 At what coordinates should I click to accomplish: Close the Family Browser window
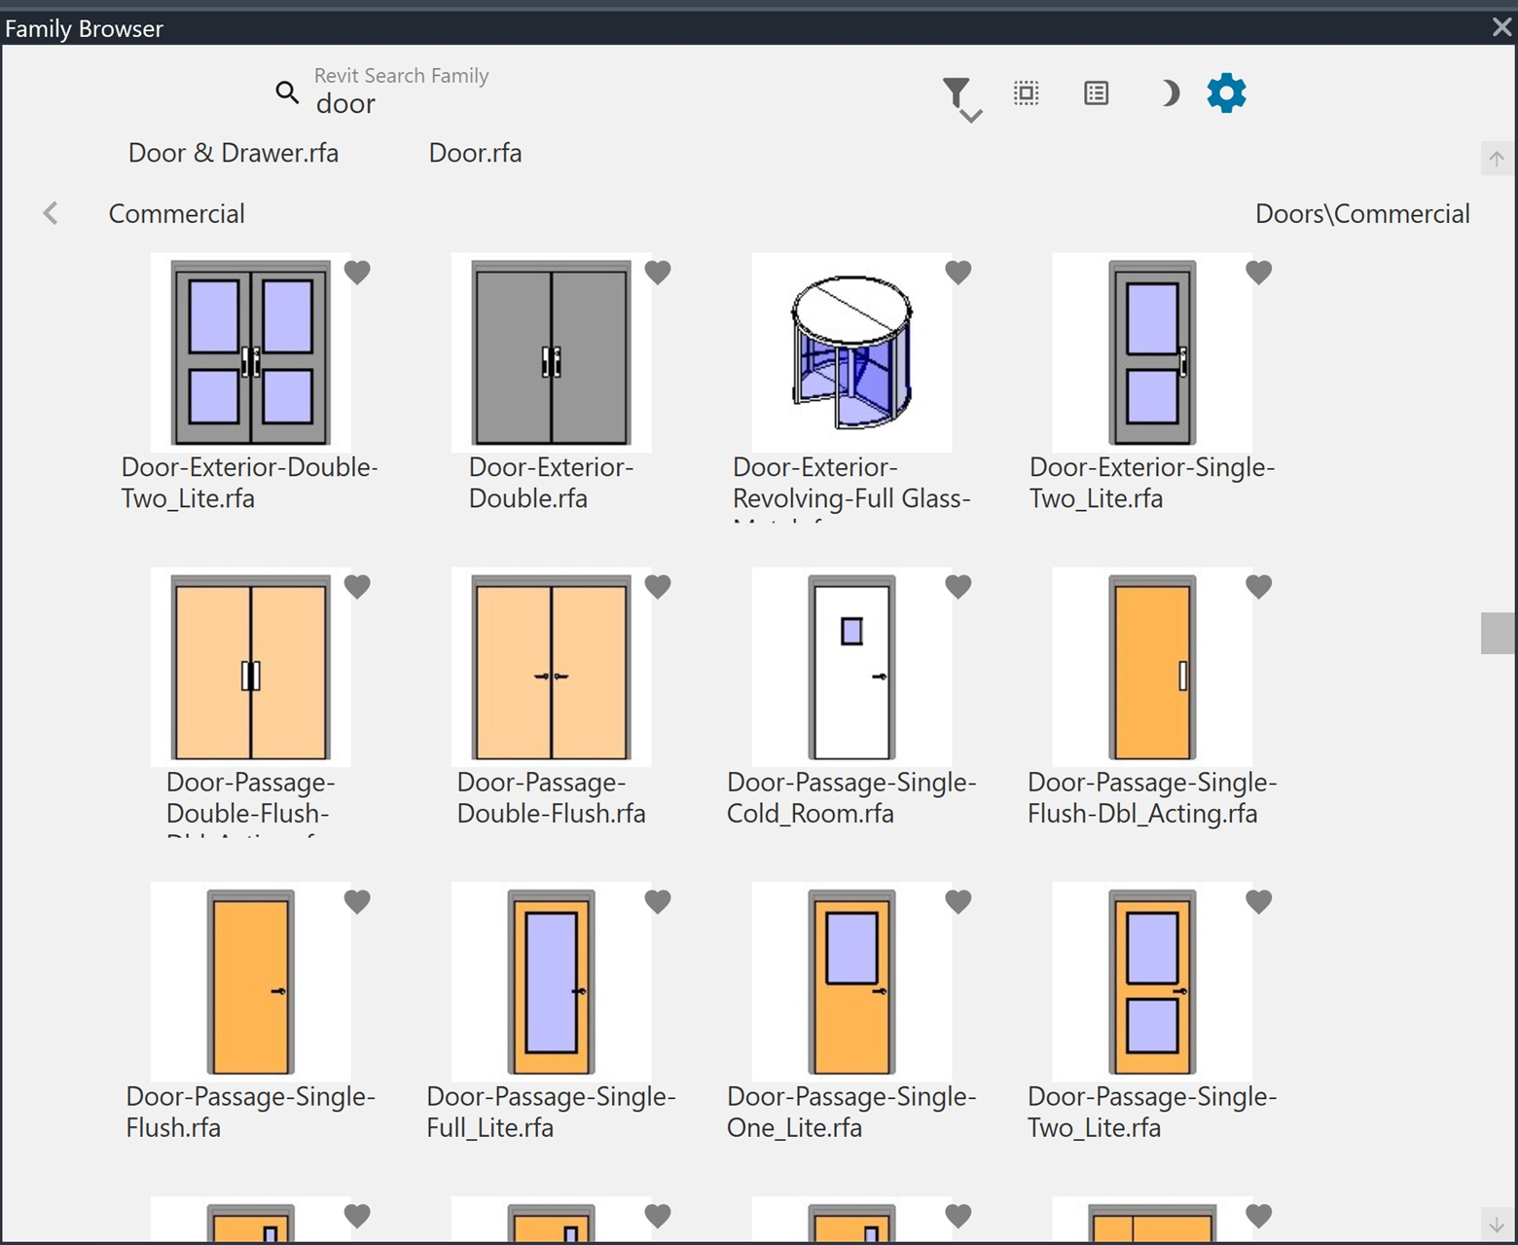1501,27
